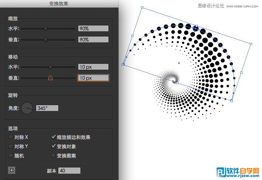Image resolution: width=262 pixels, height=180 pixels.
Task: Uncheck the 变换对象 checkbox
Action: (x=53, y=146)
